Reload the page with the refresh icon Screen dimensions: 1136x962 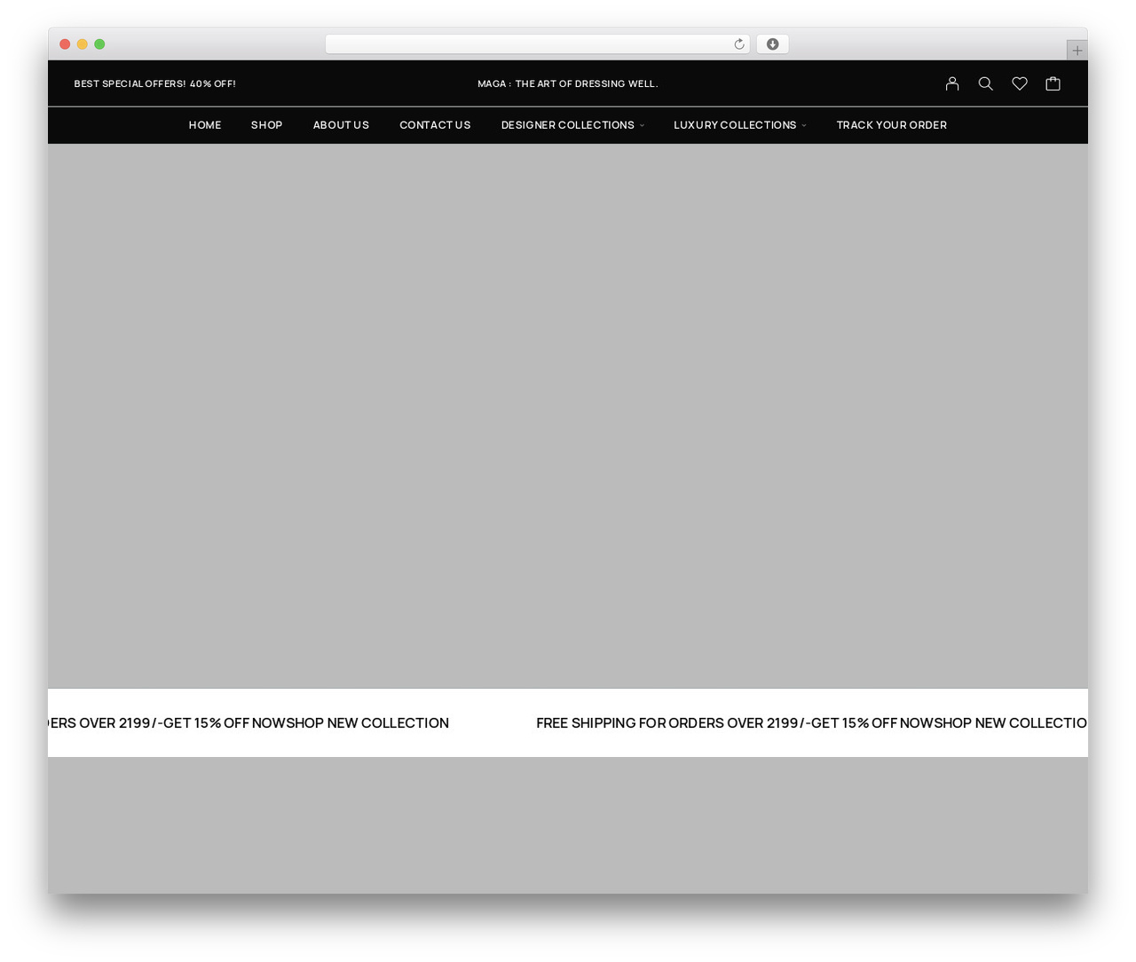739,44
